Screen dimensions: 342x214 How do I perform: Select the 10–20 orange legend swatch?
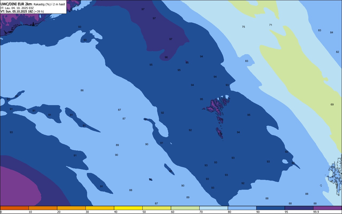(43, 208)
